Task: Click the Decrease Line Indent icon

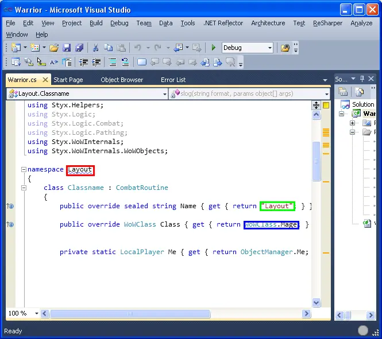Action: tap(83, 63)
